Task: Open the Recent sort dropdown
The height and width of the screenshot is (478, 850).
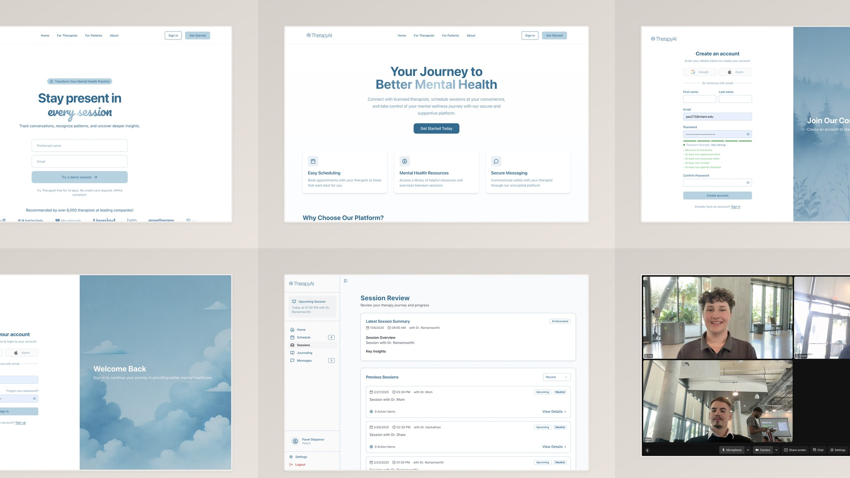Action: (x=556, y=377)
